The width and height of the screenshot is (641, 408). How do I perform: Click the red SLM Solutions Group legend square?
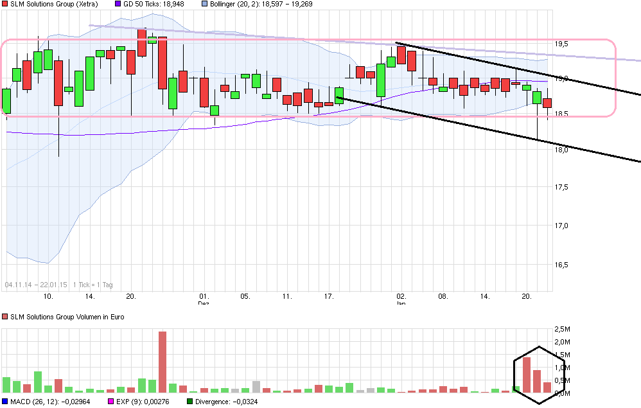coord(5,4)
